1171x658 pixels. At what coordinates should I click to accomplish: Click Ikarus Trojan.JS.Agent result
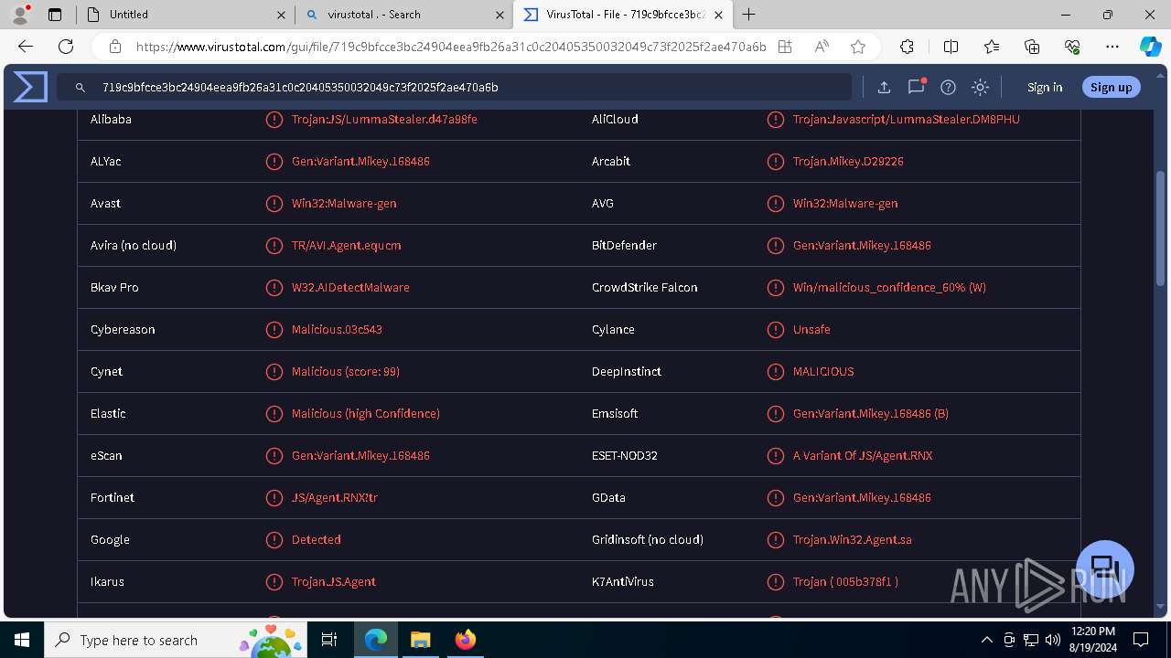334,581
